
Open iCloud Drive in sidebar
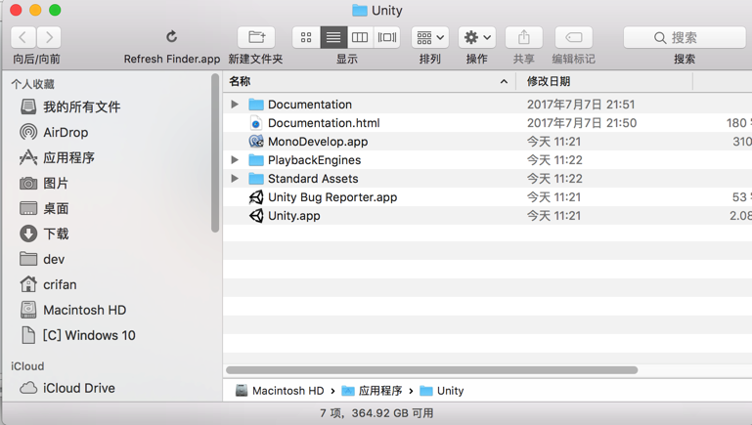pyautogui.click(x=79, y=388)
